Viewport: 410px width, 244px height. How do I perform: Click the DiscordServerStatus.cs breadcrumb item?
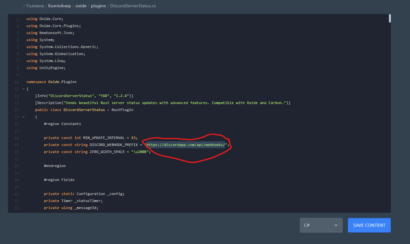[133, 6]
